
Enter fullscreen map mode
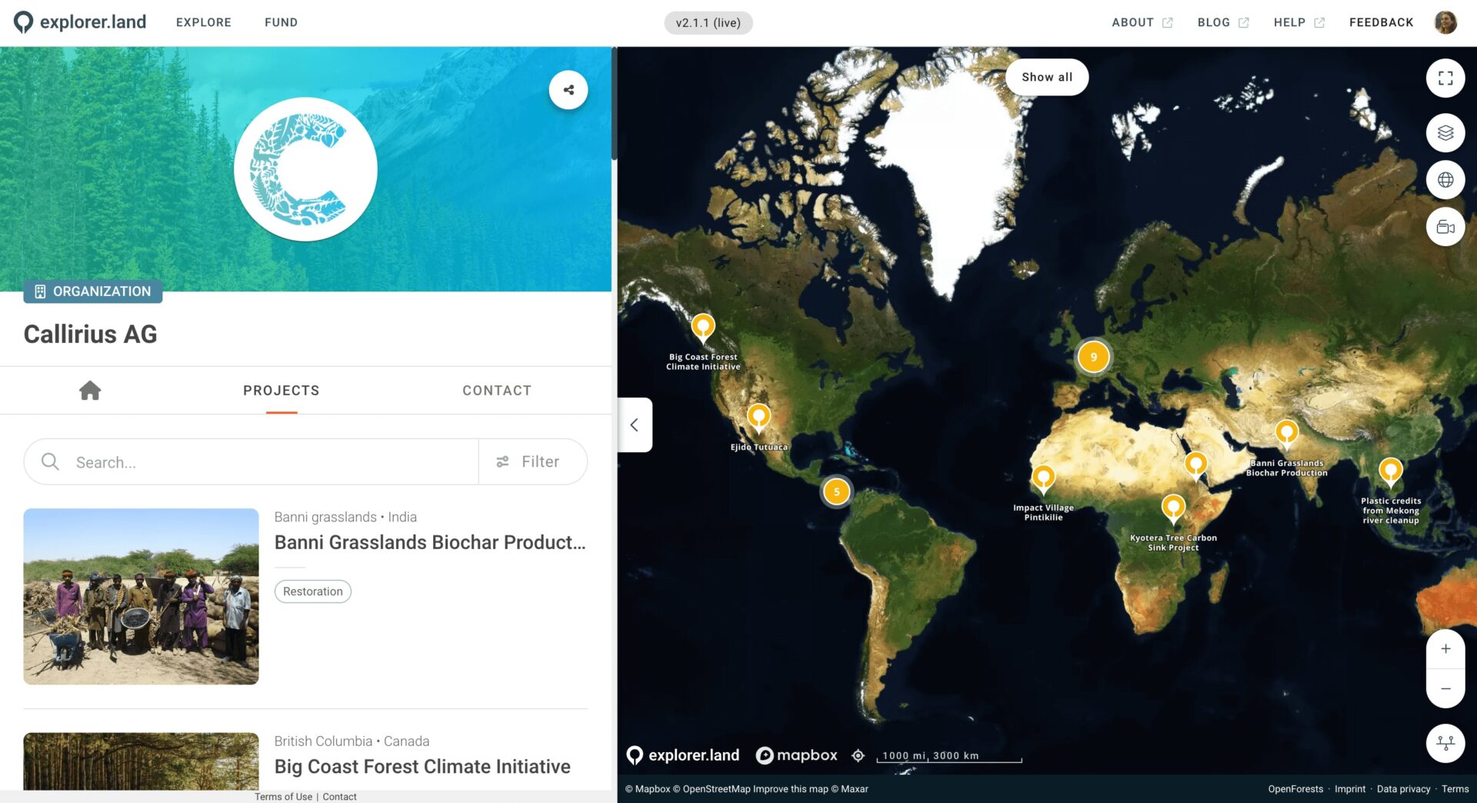tap(1445, 78)
